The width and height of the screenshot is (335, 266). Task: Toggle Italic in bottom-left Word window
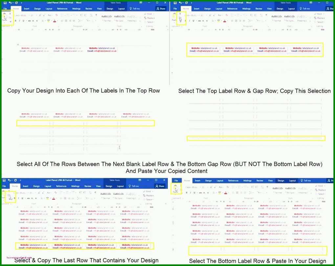click(x=18, y=198)
